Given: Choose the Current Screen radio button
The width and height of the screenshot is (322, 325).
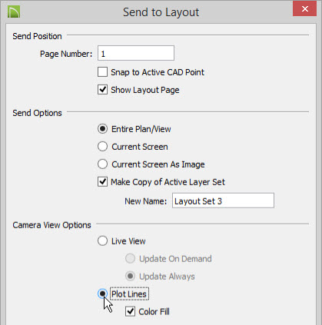Looking at the screenshot, I should click(x=102, y=147).
